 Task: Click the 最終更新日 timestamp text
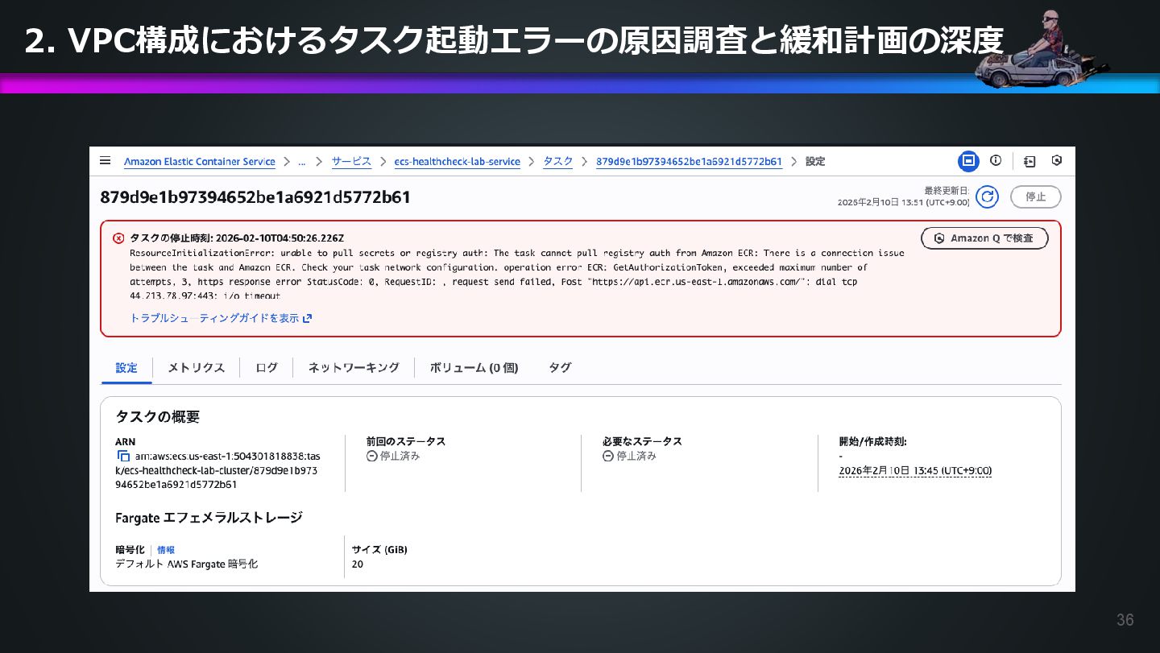(x=903, y=197)
